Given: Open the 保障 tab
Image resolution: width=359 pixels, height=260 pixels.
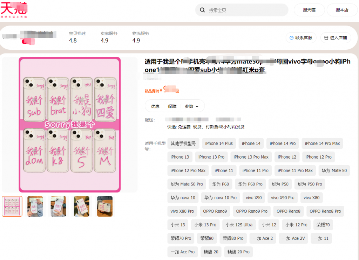Looking at the screenshot, I should [172, 106].
